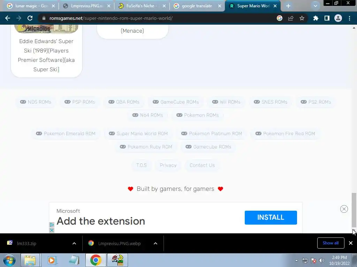The image size is (357, 267).
Task: Open the PSP ROMs tag
Action: click(80, 102)
